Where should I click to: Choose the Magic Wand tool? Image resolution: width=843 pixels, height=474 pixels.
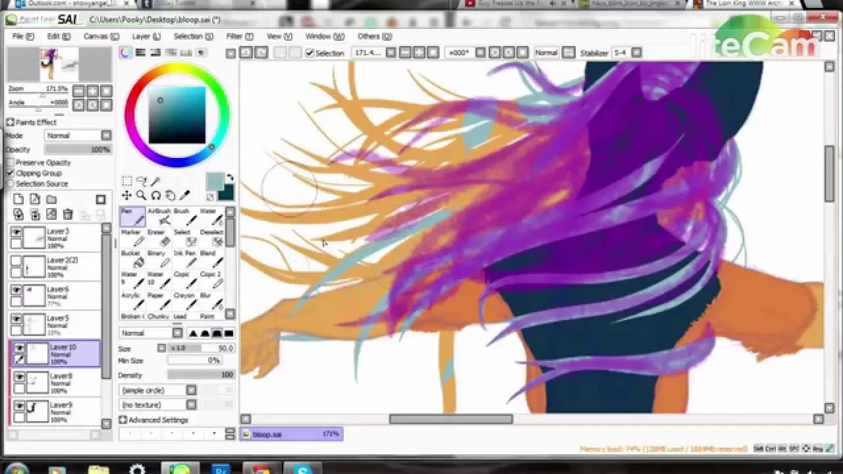click(x=155, y=181)
